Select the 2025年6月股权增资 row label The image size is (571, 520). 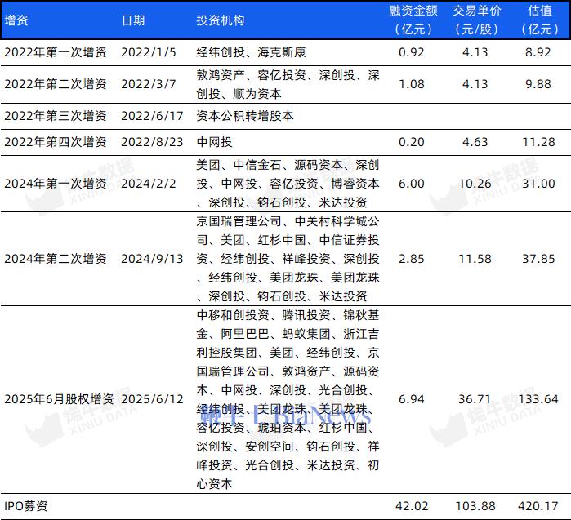pyautogui.click(x=59, y=399)
